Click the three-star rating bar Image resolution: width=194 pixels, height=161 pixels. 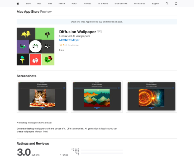click(x=102, y=152)
